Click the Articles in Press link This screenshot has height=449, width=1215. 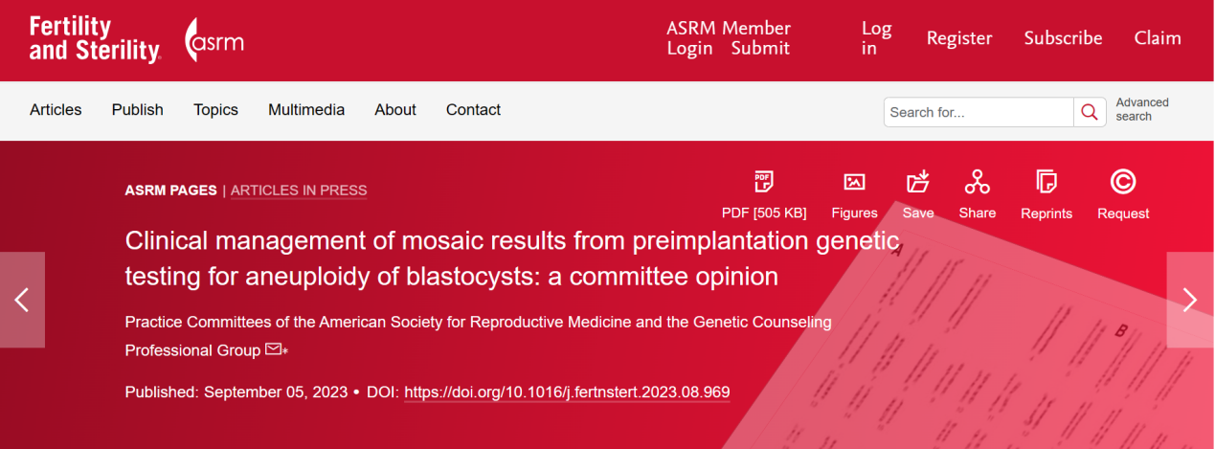pyautogui.click(x=299, y=191)
